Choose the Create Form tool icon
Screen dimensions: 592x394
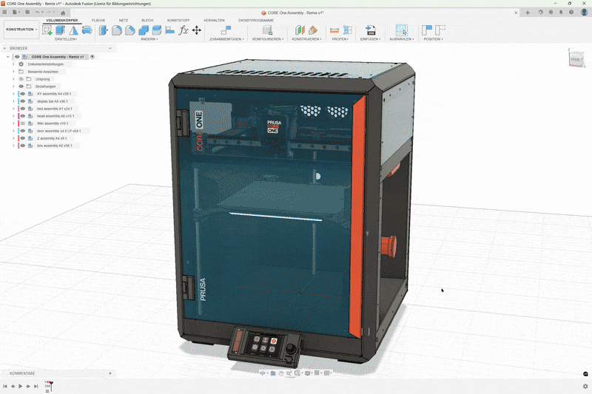point(87,30)
